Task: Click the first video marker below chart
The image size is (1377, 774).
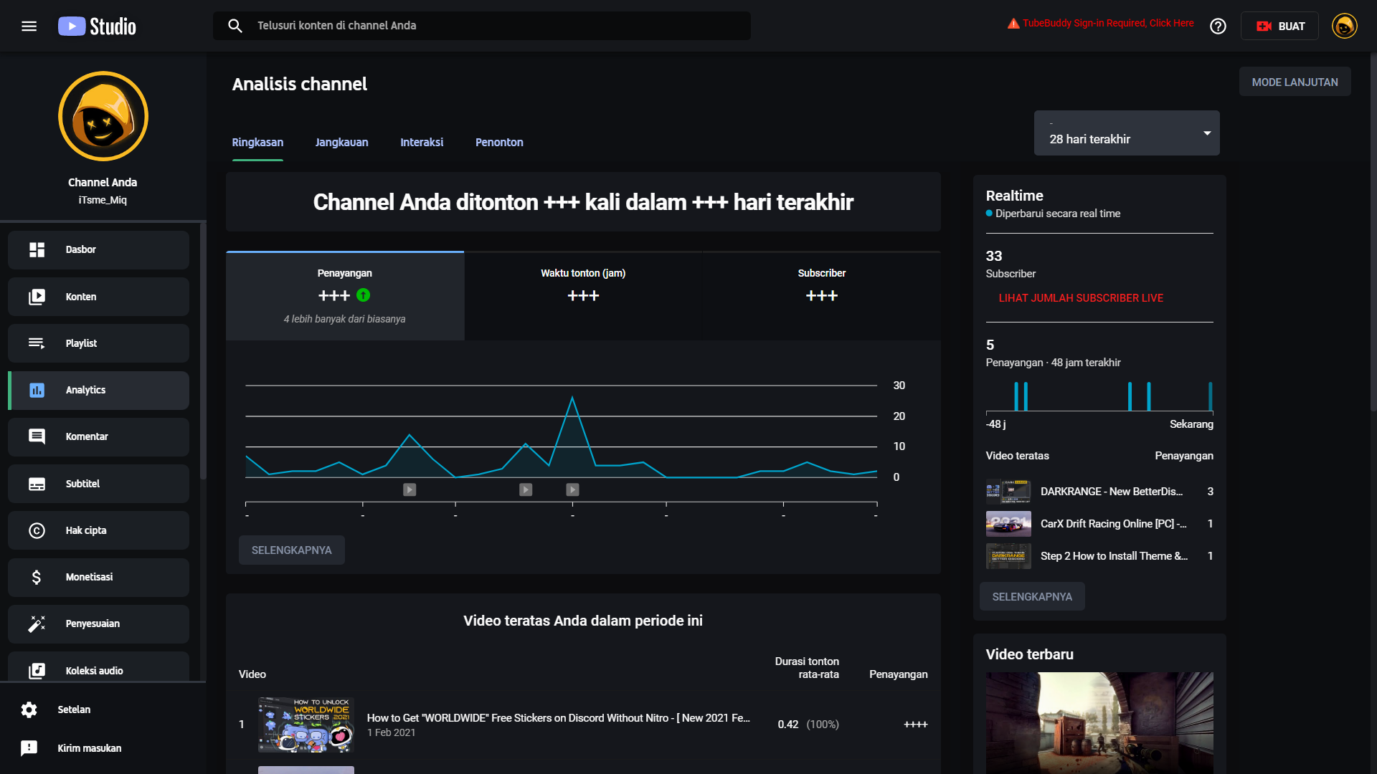Action: click(x=410, y=489)
